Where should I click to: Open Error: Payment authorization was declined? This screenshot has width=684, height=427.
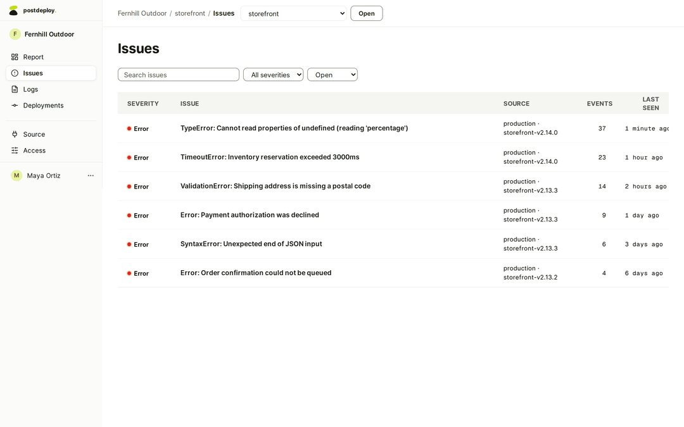click(250, 215)
